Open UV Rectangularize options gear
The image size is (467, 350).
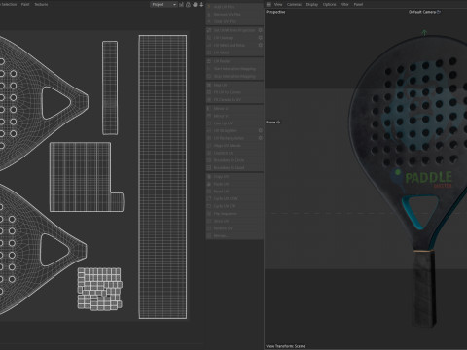coord(260,138)
